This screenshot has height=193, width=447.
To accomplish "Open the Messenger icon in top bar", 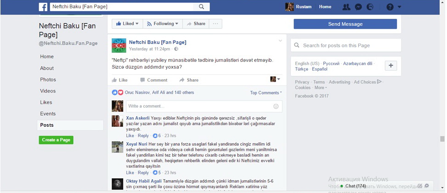I will pos(358,7).
